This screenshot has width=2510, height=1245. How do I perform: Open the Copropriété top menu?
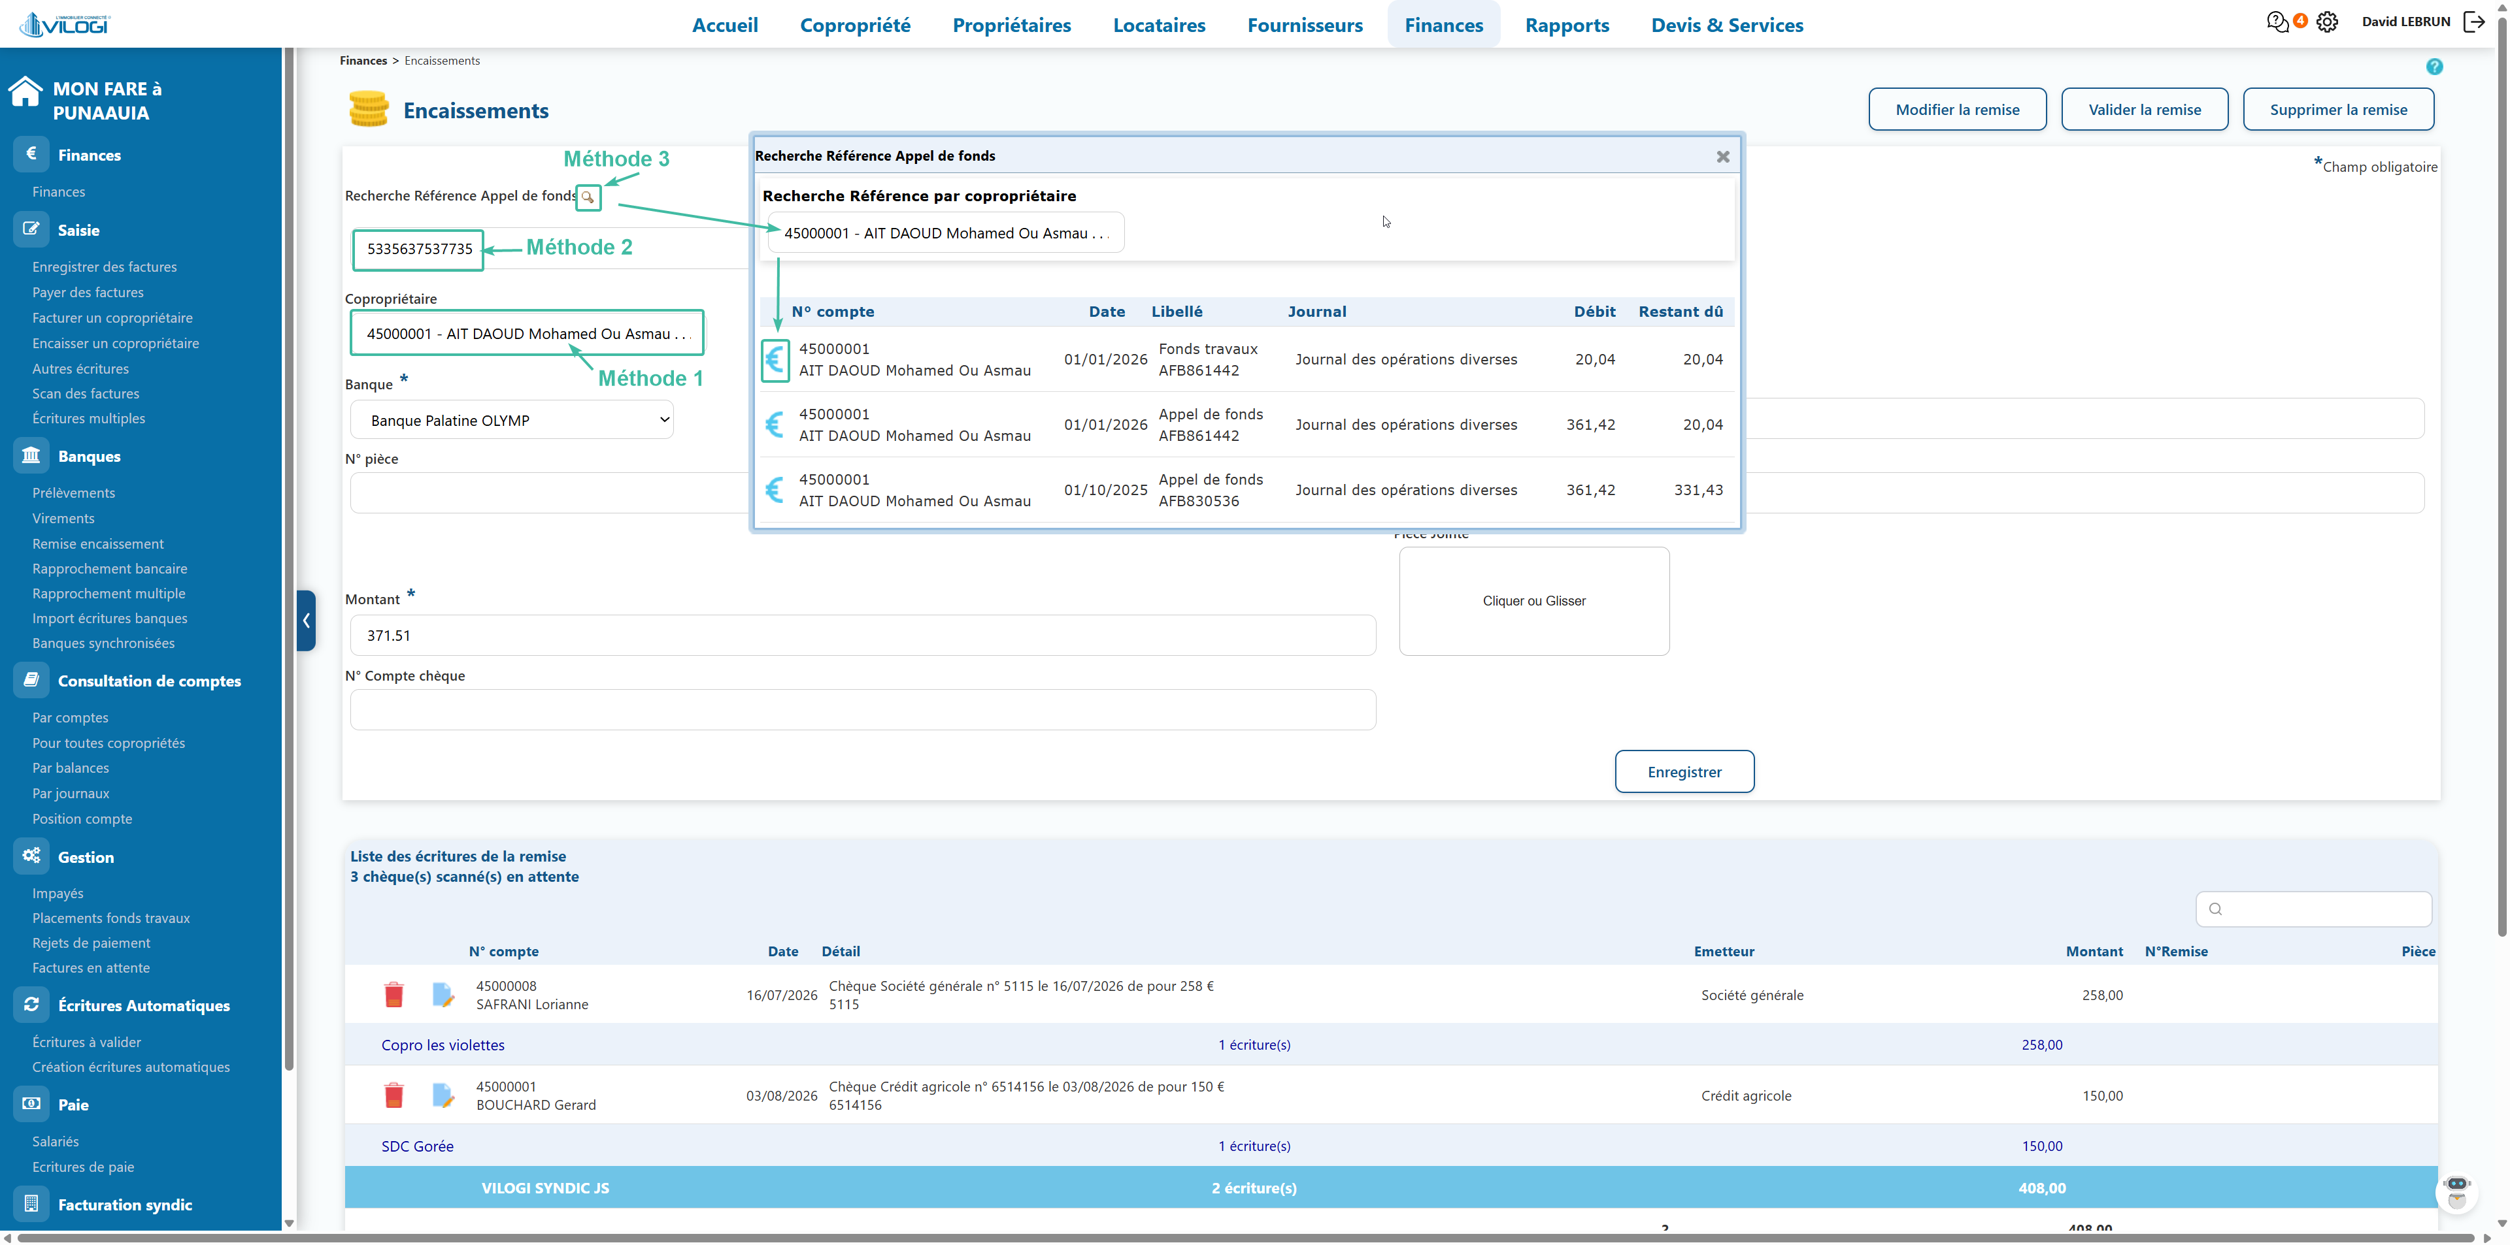pos(854,25)
